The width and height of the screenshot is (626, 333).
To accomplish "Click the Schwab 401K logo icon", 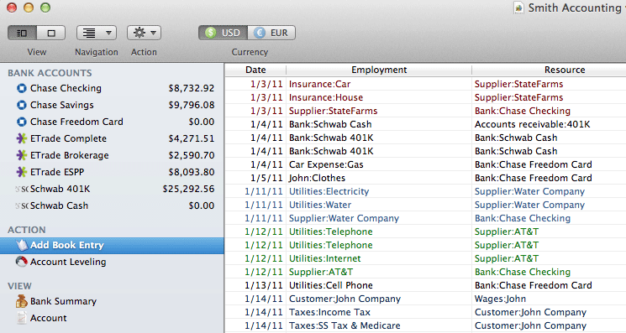I will tap(22, 189).
